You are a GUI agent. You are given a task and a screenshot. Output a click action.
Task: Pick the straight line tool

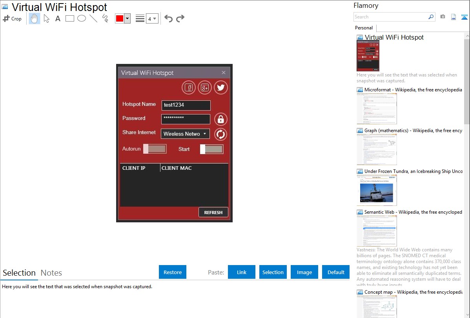click(93, 18)
